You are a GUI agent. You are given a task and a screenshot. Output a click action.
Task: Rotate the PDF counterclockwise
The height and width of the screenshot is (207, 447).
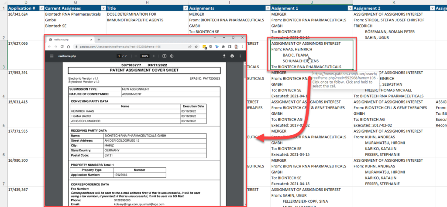tap(172, 56)
